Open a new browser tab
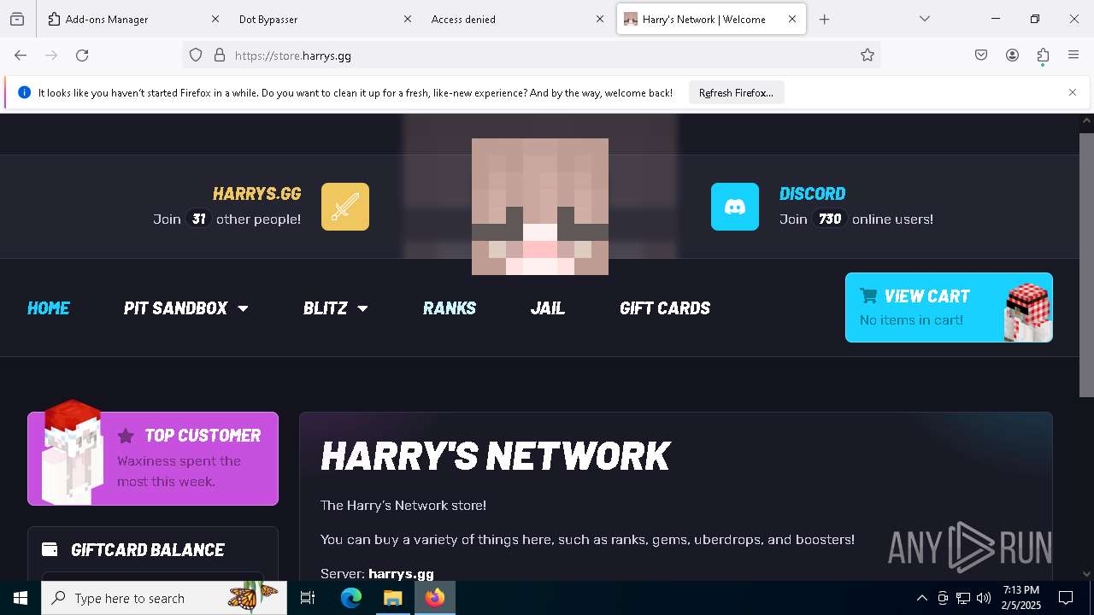This screenshot has height=615, width=1094. click(x=824, y=19)
